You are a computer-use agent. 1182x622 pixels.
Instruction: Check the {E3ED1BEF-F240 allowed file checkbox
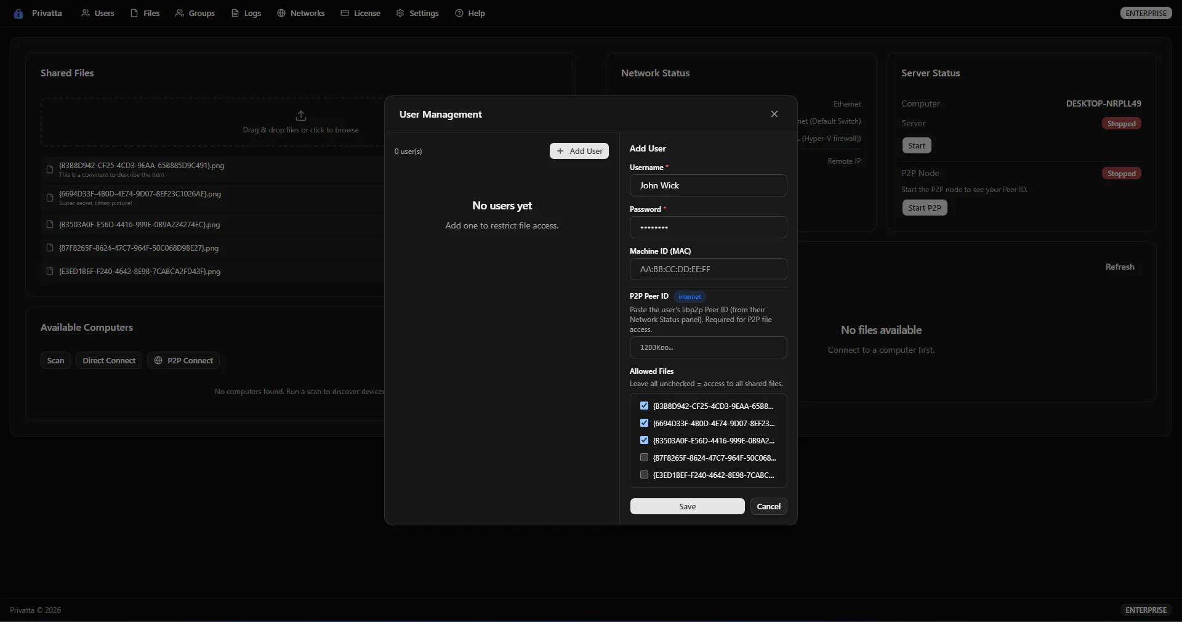tap(644, 475)
